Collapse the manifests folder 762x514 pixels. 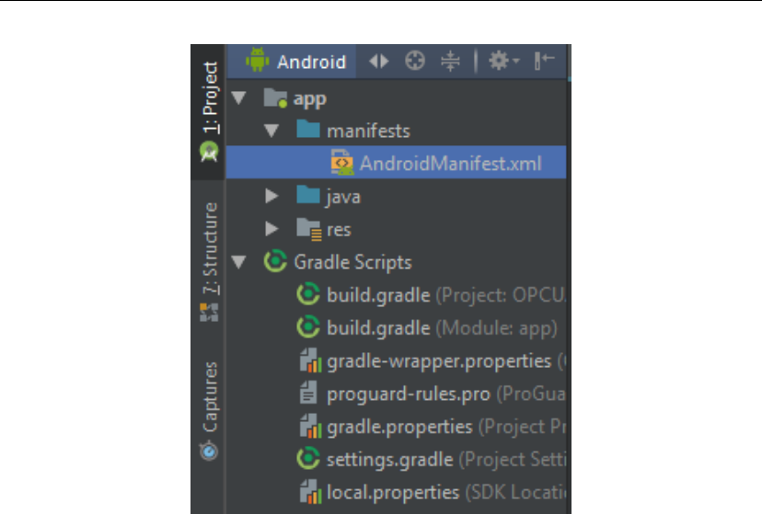point(271,131)
